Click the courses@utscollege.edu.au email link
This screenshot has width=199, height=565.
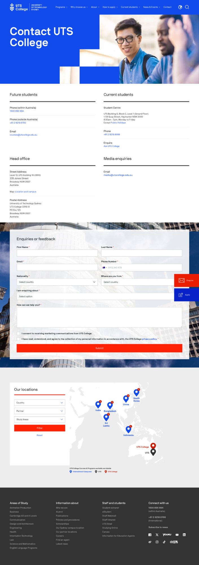[23, 135]
